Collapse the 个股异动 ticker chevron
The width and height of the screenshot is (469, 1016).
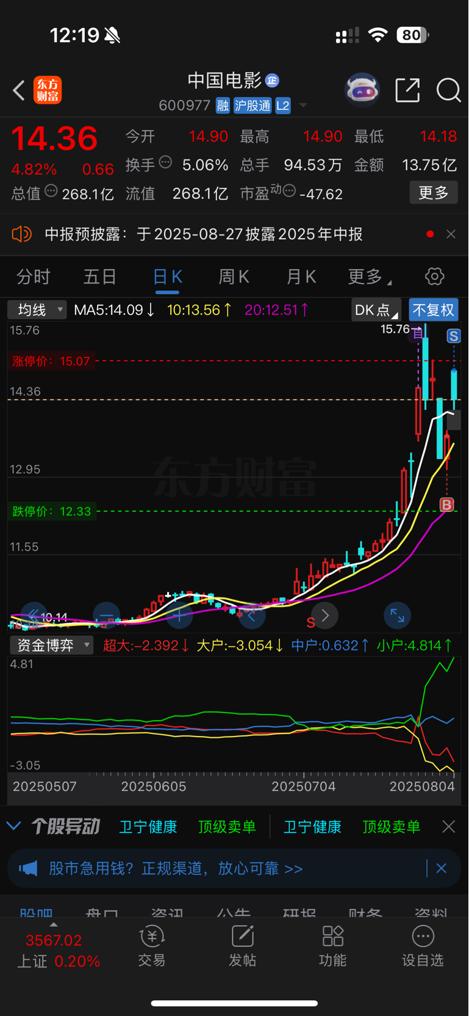pyautogui.click(x=14, y=827)
